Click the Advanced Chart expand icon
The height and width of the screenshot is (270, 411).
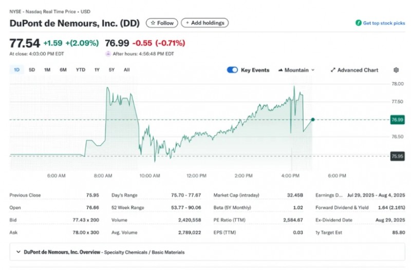tap(333, 70)
